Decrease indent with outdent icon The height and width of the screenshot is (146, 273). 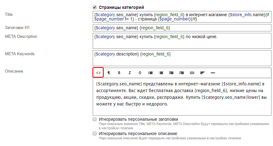(x=171, y=73)
